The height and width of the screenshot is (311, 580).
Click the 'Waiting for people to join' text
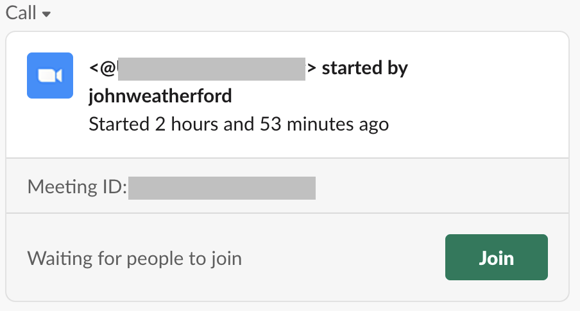pos(135,259)
